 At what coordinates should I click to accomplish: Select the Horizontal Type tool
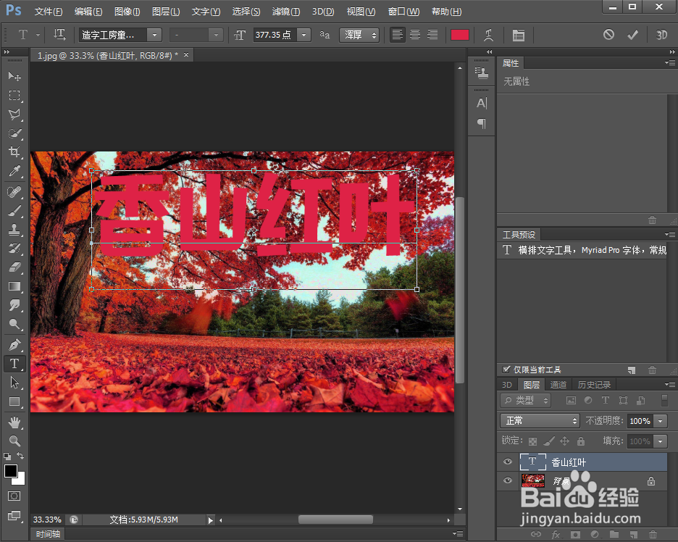point(14,364)
